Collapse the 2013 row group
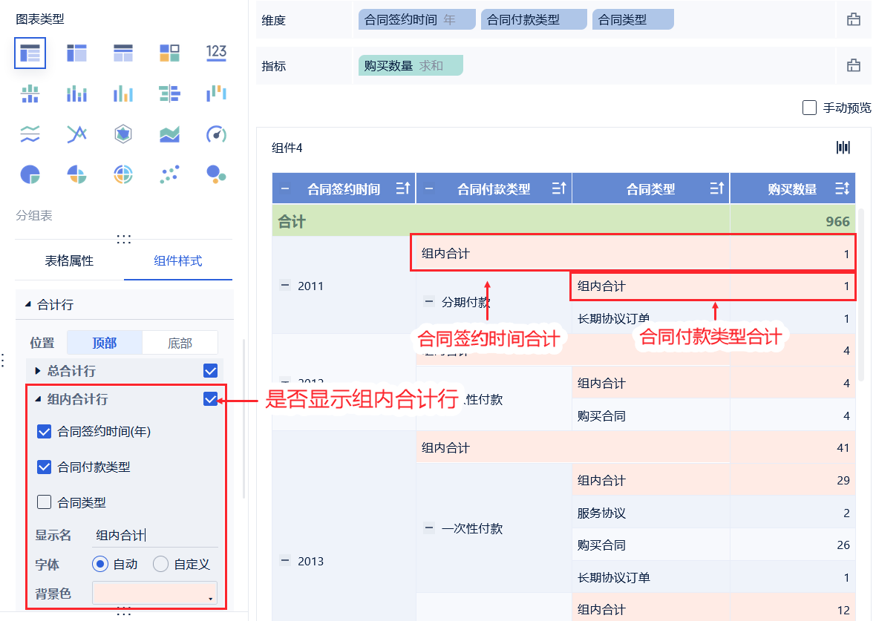This screenshot has height=621, width=876. [285, 560]
